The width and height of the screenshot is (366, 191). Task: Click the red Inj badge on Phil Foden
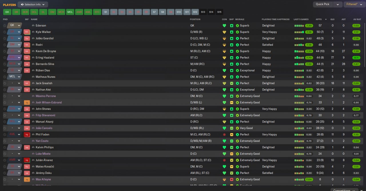[x=27, y=134]
